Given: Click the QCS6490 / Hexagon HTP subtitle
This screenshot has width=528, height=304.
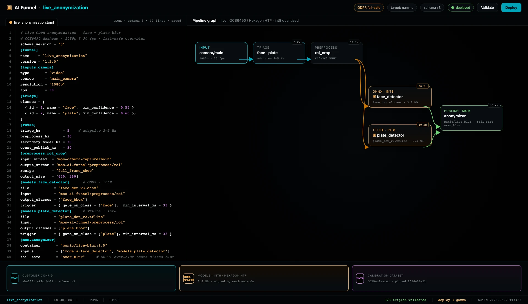Looking at the screenshot, I should 259,21.
